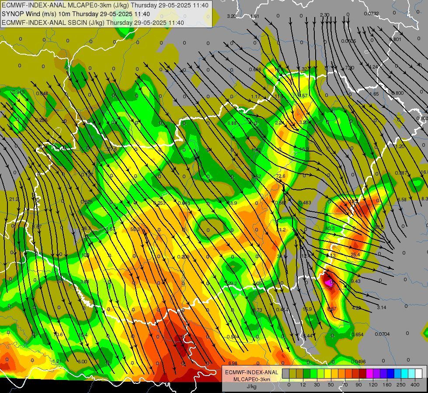428x393 pixels.
Task: Select the pure blue legend swatch
Action: click(390, 373)
